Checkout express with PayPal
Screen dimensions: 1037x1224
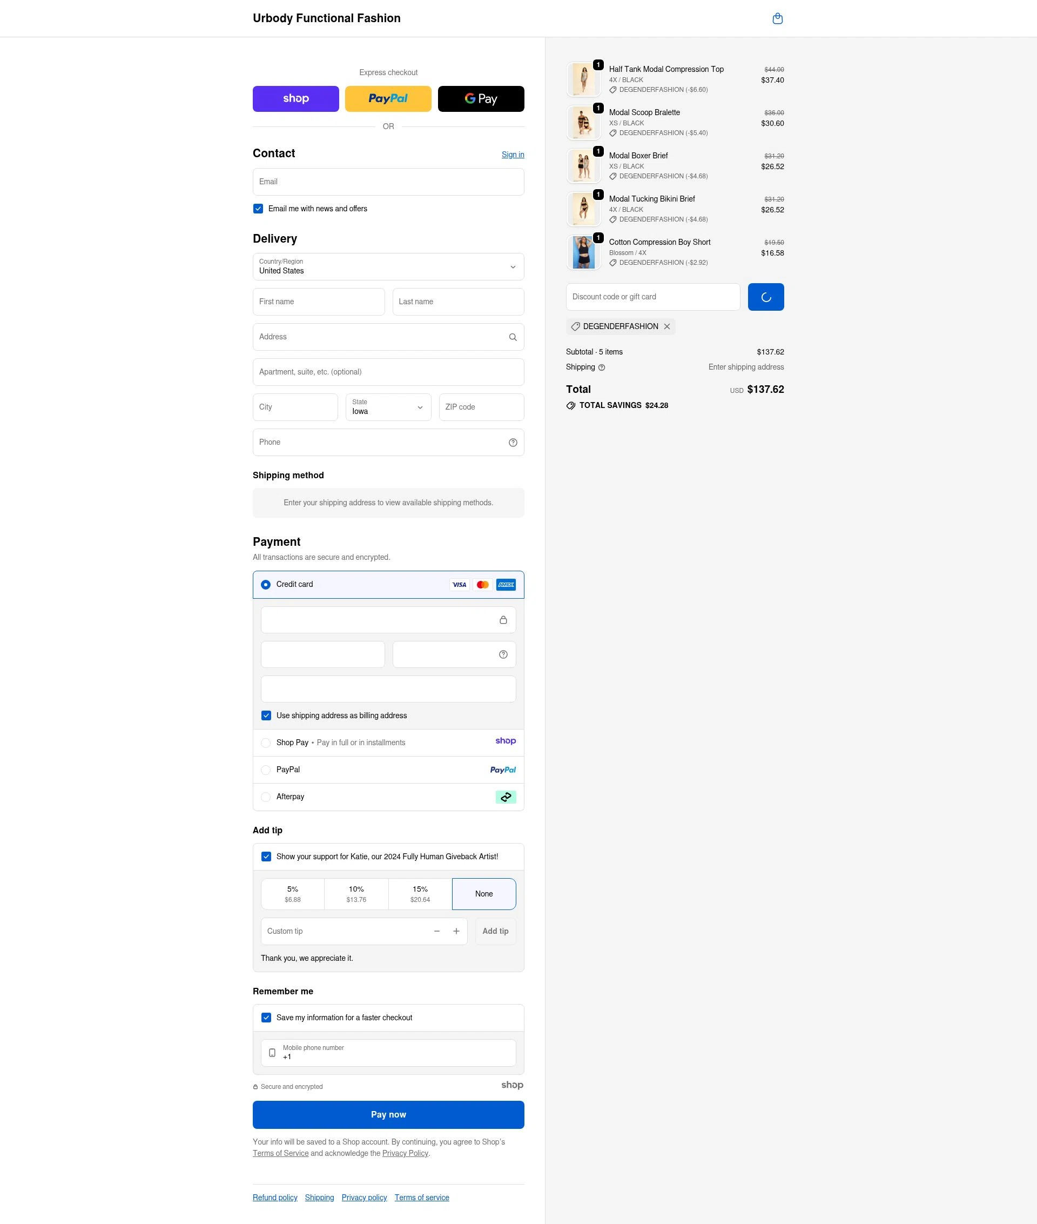[387, 98]
